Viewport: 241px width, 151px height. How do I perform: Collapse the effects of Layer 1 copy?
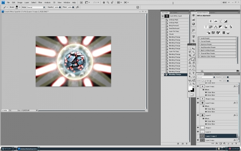[237, 87]
